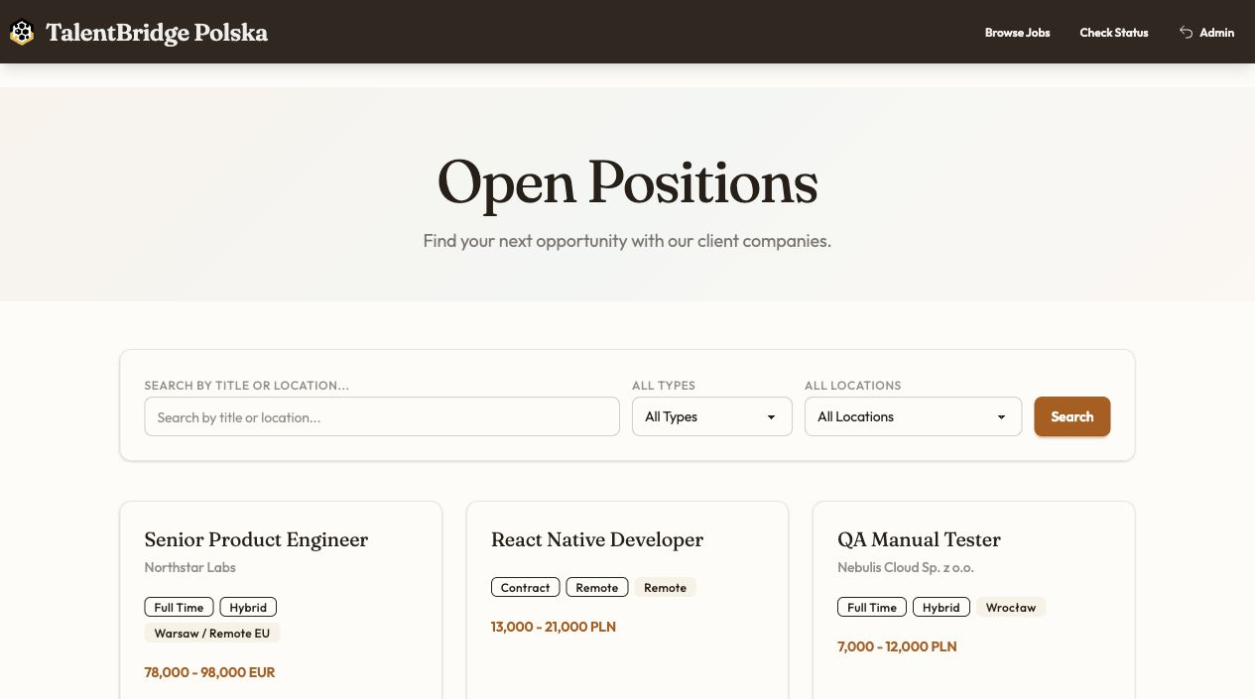Expand the All Locations dropdown
This screenshot has height=699, width=1255.
click(913, 416)
